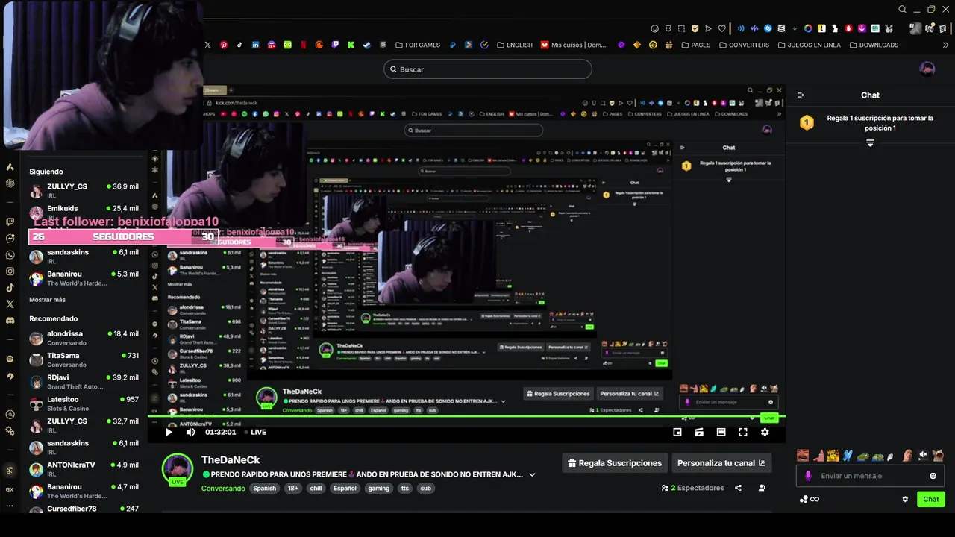955x537 pixels.
Task: Open TitaSama recommended channel
Action: pyautogui.click(x=84, y=359)
